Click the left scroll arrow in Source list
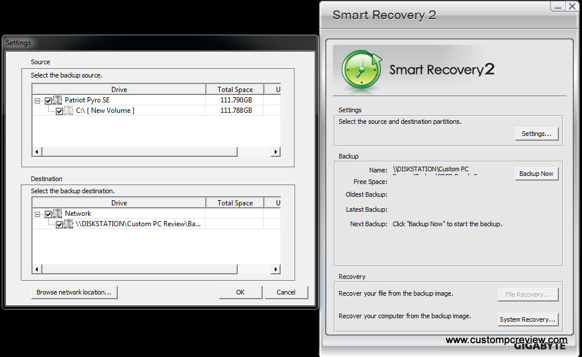This screenshot has height=357, width=582. point(37,152)
